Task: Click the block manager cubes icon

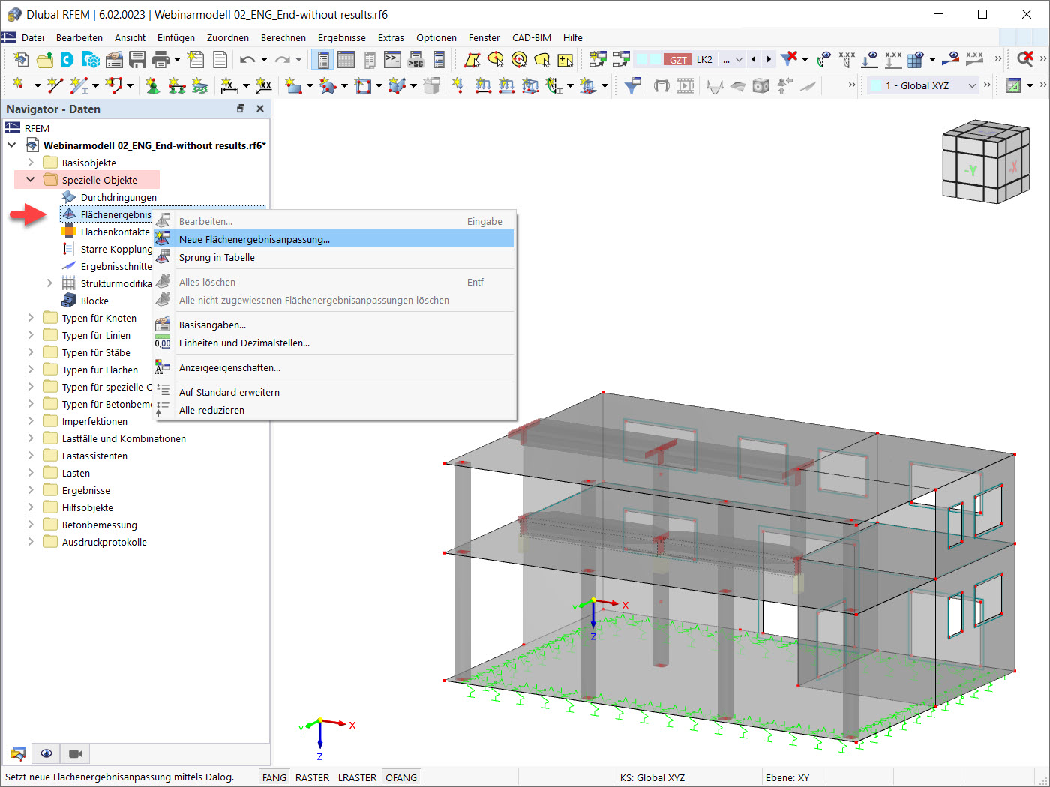Action: click(91, 60)
